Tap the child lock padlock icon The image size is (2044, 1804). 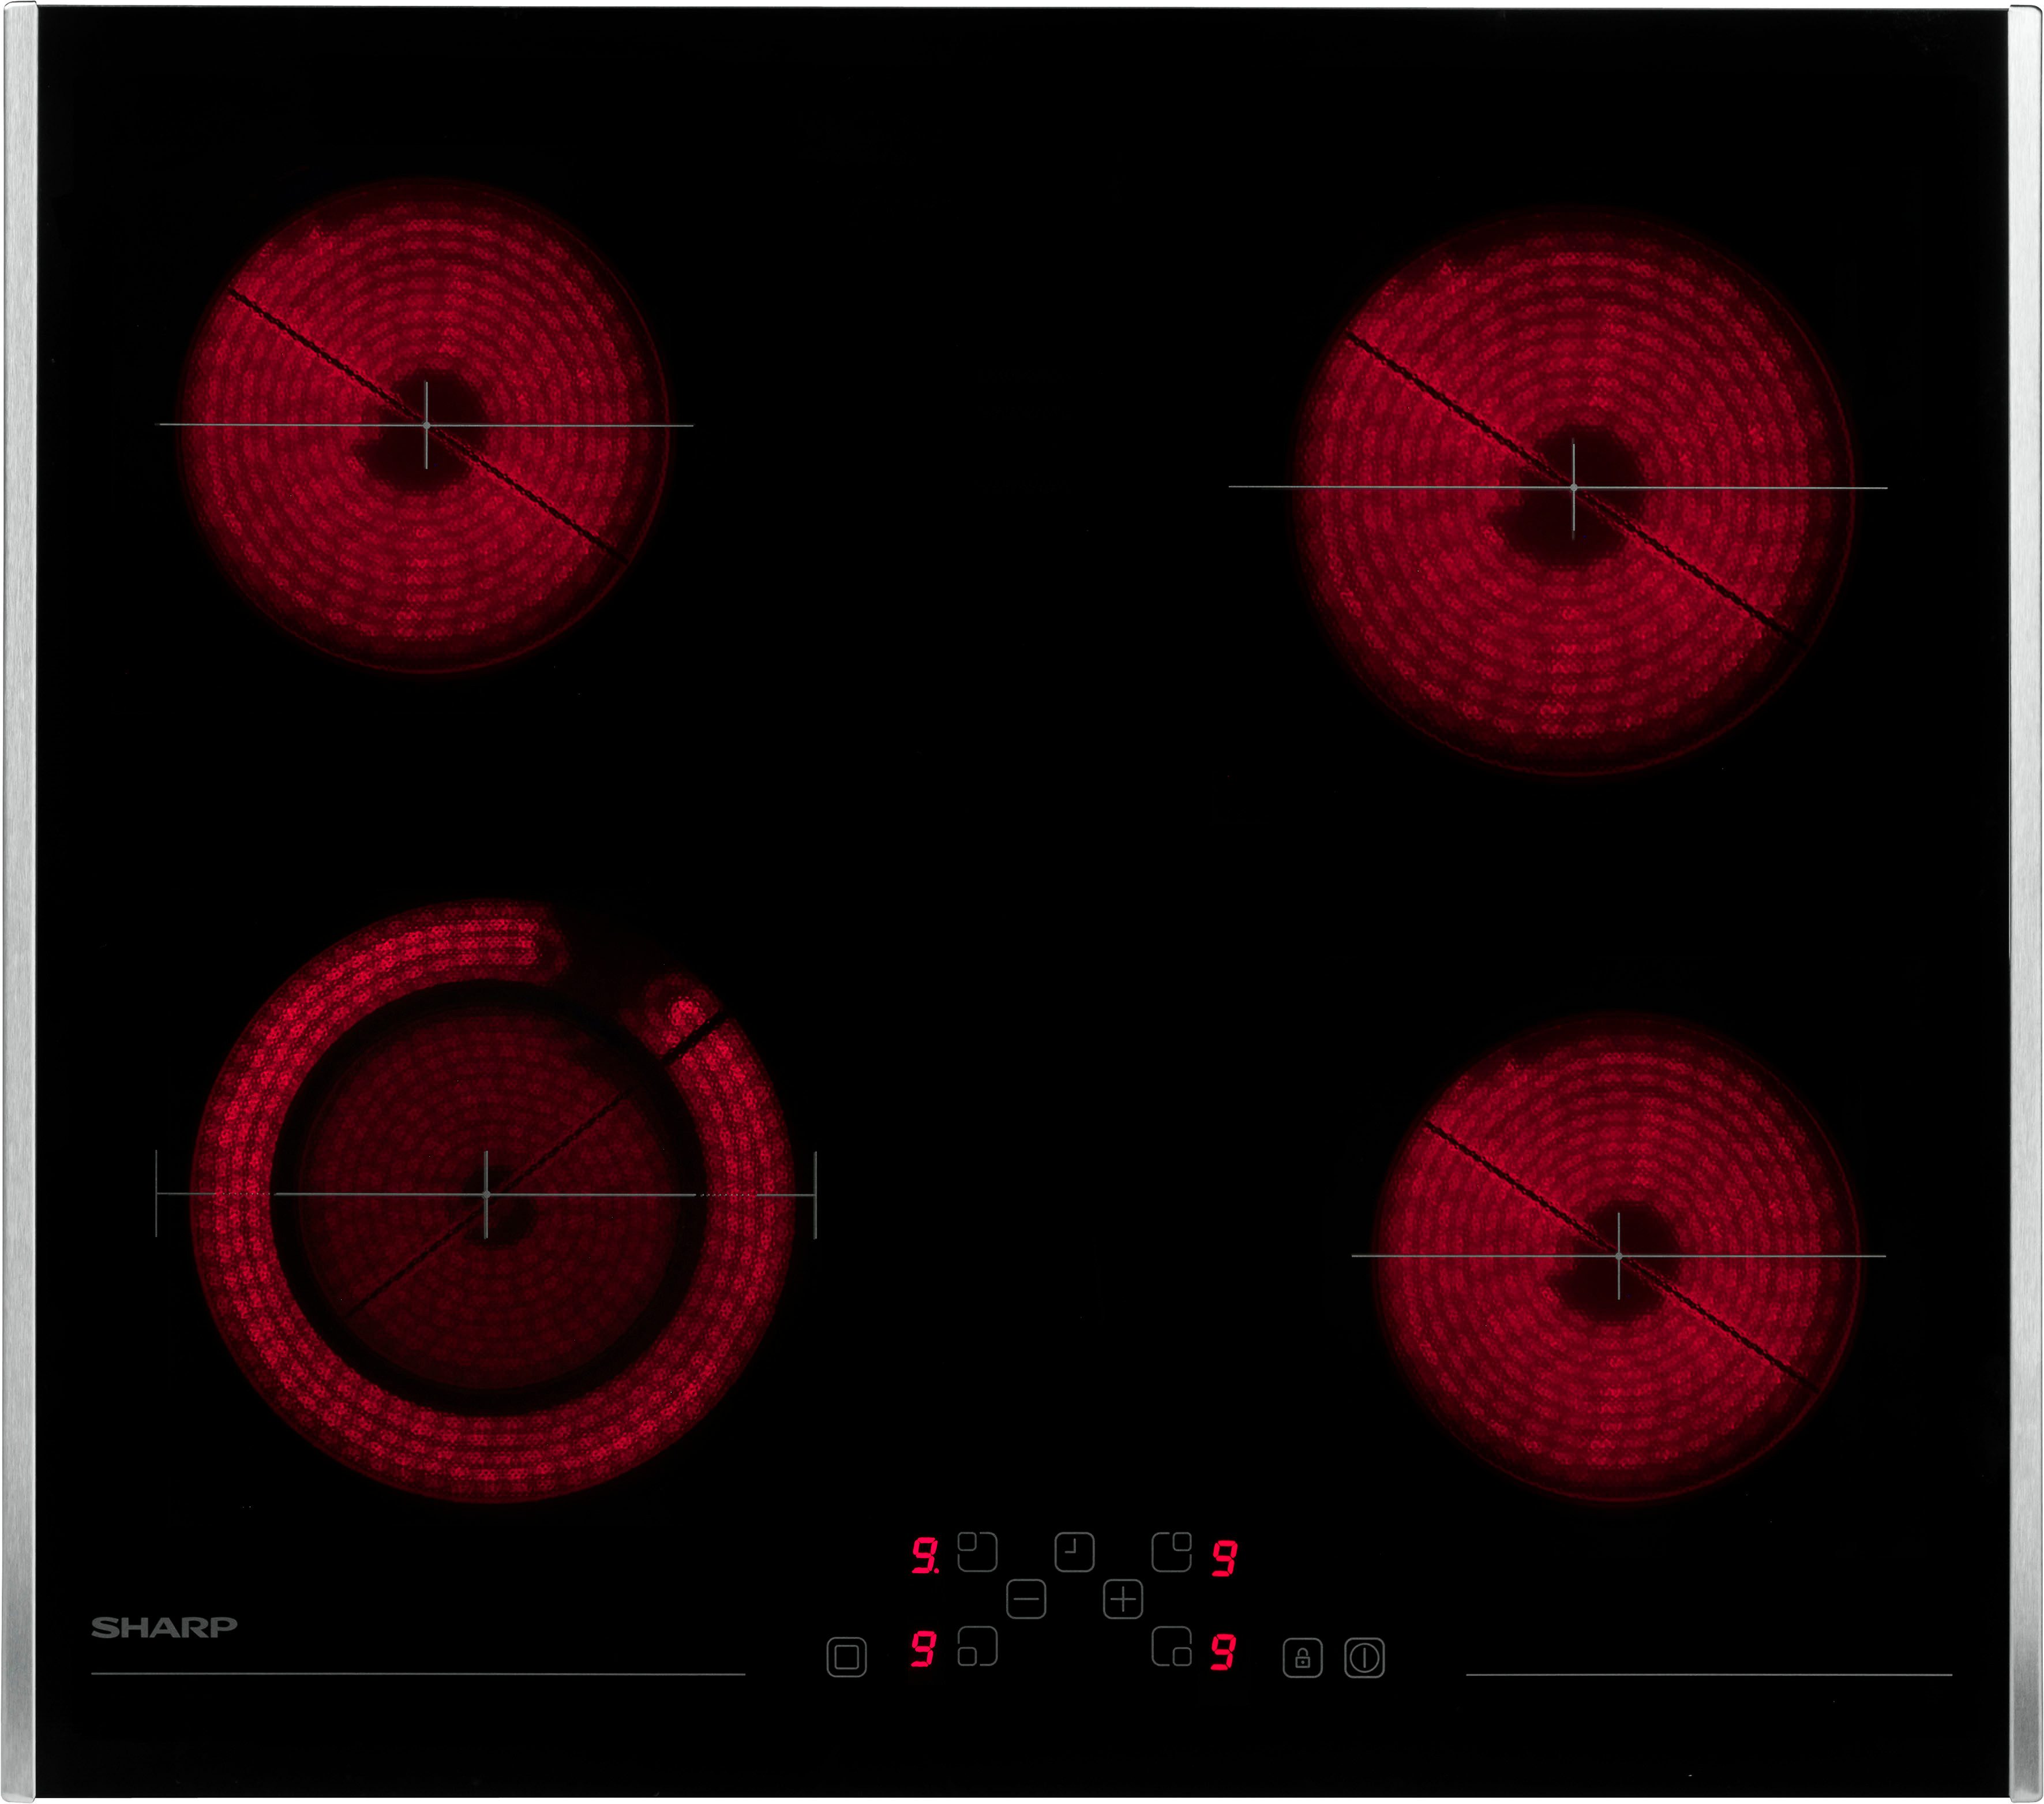coord(1302,1658)
